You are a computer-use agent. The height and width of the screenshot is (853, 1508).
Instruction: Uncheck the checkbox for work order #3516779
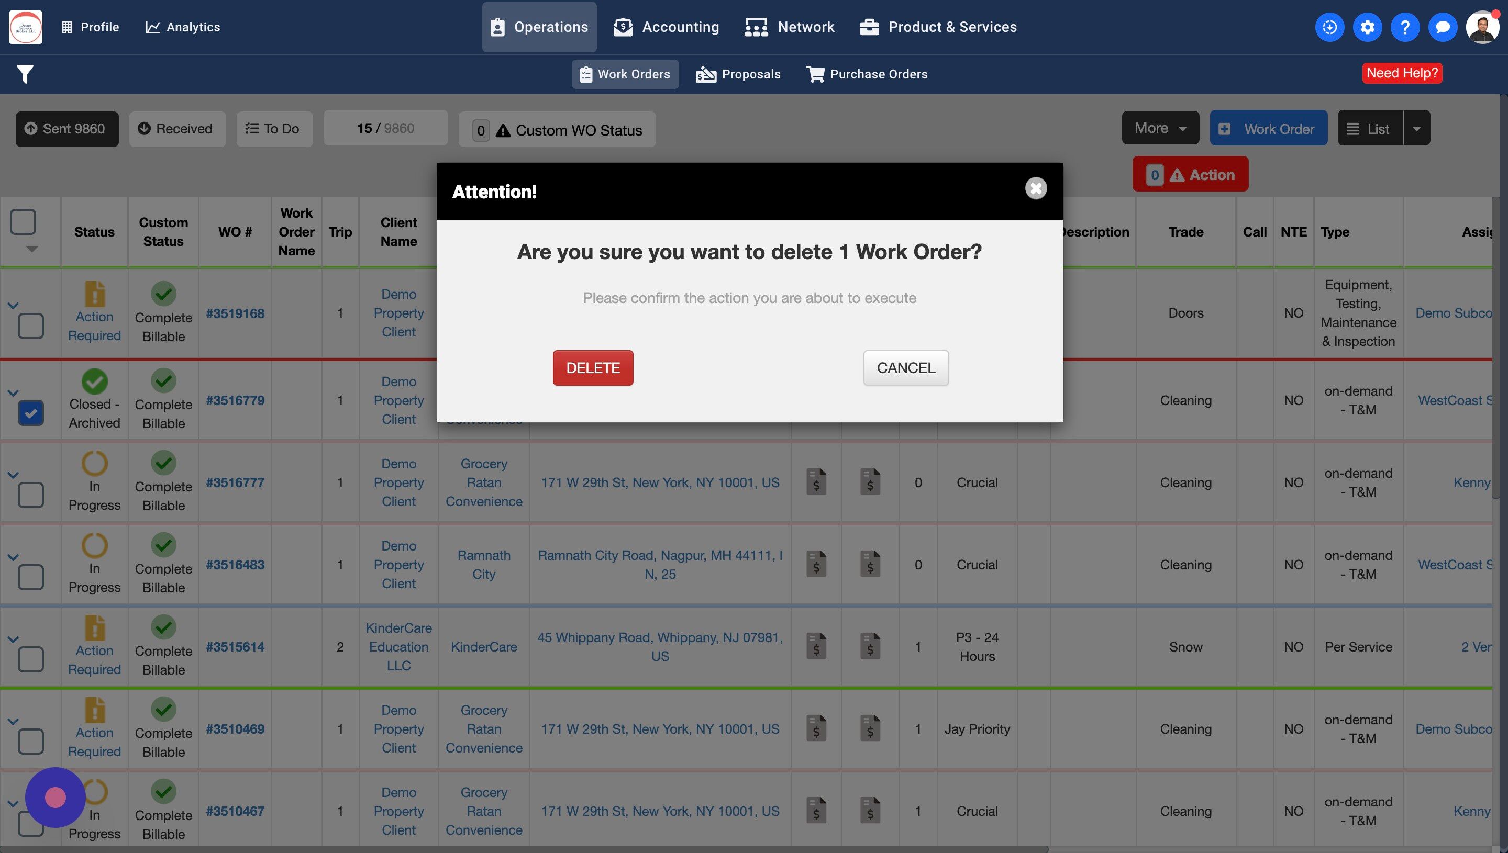(x=30, y=413)
